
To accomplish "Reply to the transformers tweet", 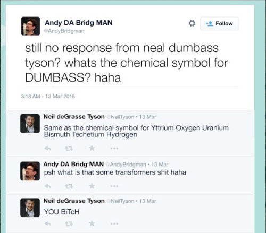I will [48, 186].
